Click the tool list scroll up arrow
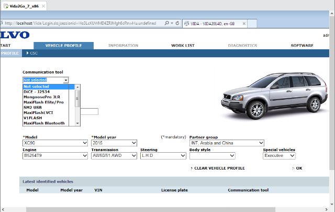This screenshot has height=212, width=335. pyautogui.click(x=77, y=87)
